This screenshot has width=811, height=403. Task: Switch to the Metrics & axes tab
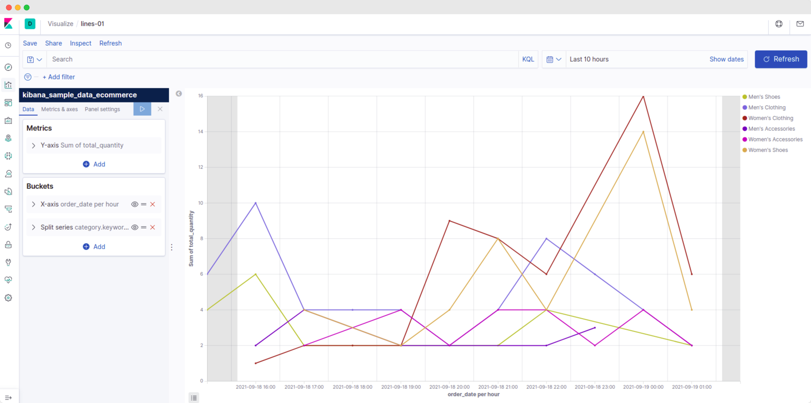point(59,109)
